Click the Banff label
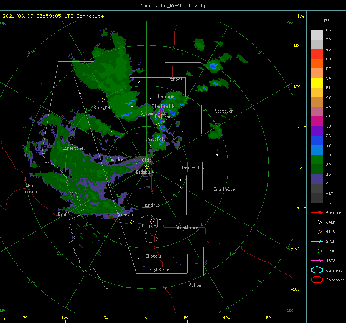346x323 pixels. pos(63,214)
